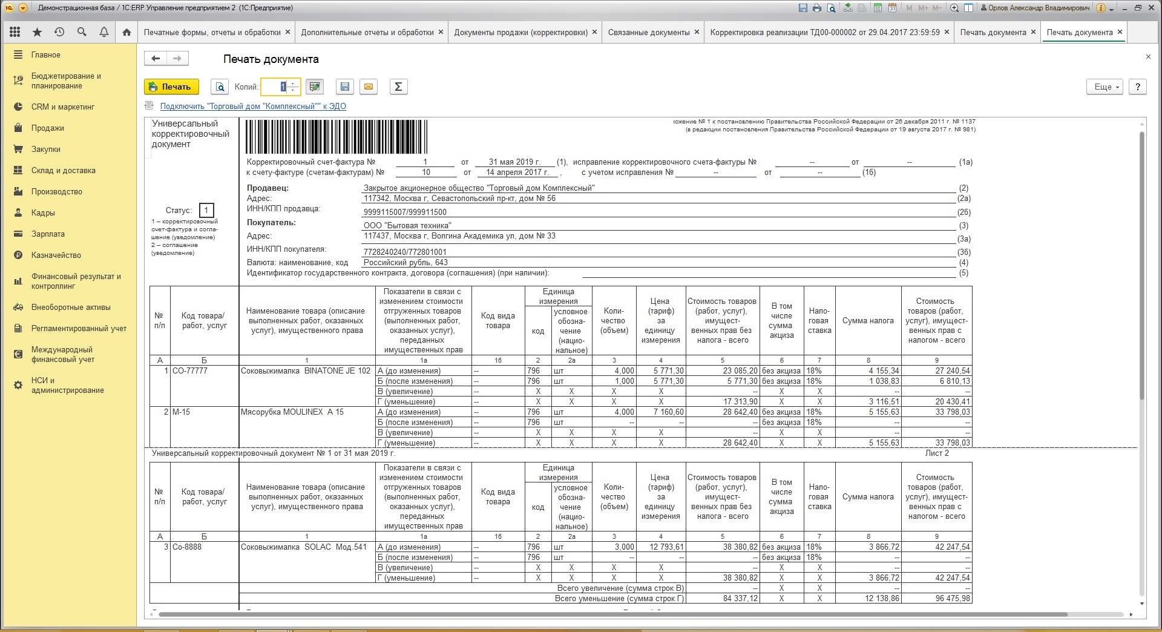Close the Связанные документы tab
Image resolution: width=1162 pixels, height=632 pixels.
[697, 32]
